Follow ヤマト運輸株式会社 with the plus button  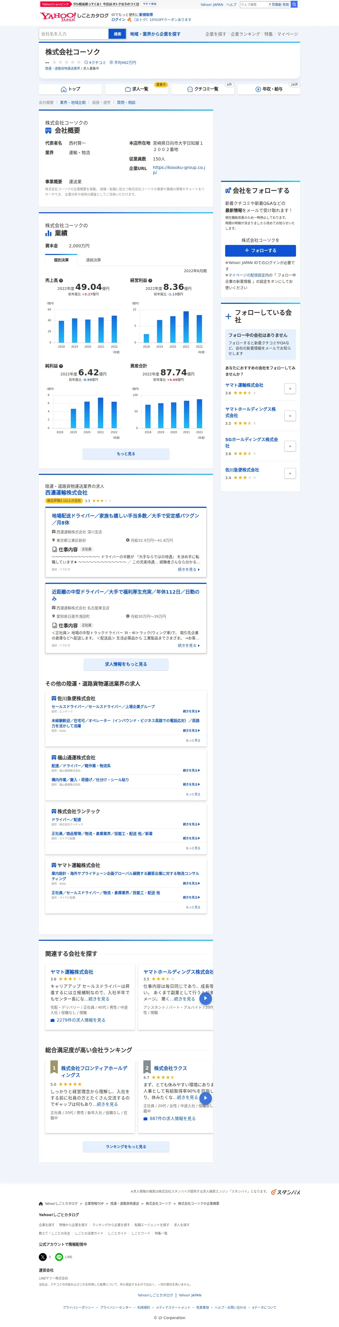pyautogui.click(x=290, y=388)
